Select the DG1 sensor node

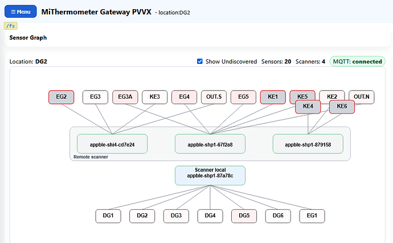tap(108, 216)
